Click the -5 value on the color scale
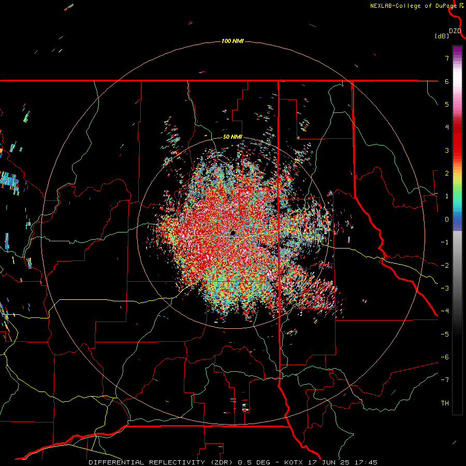 445,334
